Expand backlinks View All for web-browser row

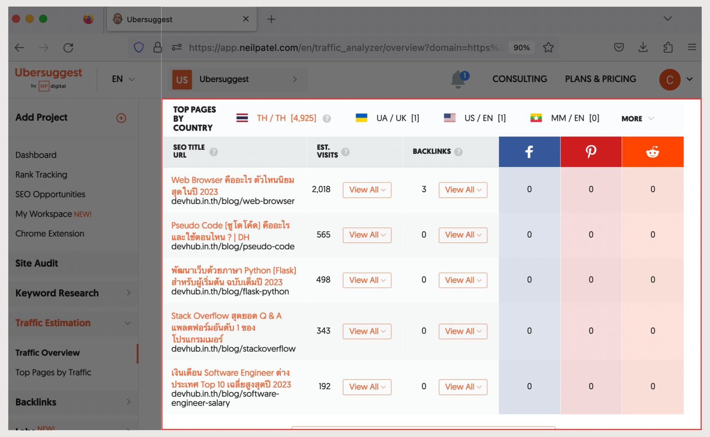pos(463,190)
